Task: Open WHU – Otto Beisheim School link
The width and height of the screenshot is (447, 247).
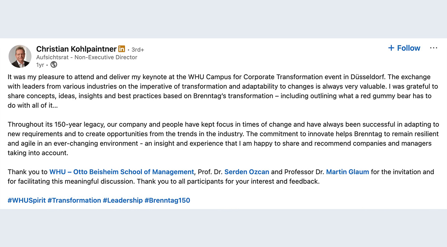Action: point(122,172)
